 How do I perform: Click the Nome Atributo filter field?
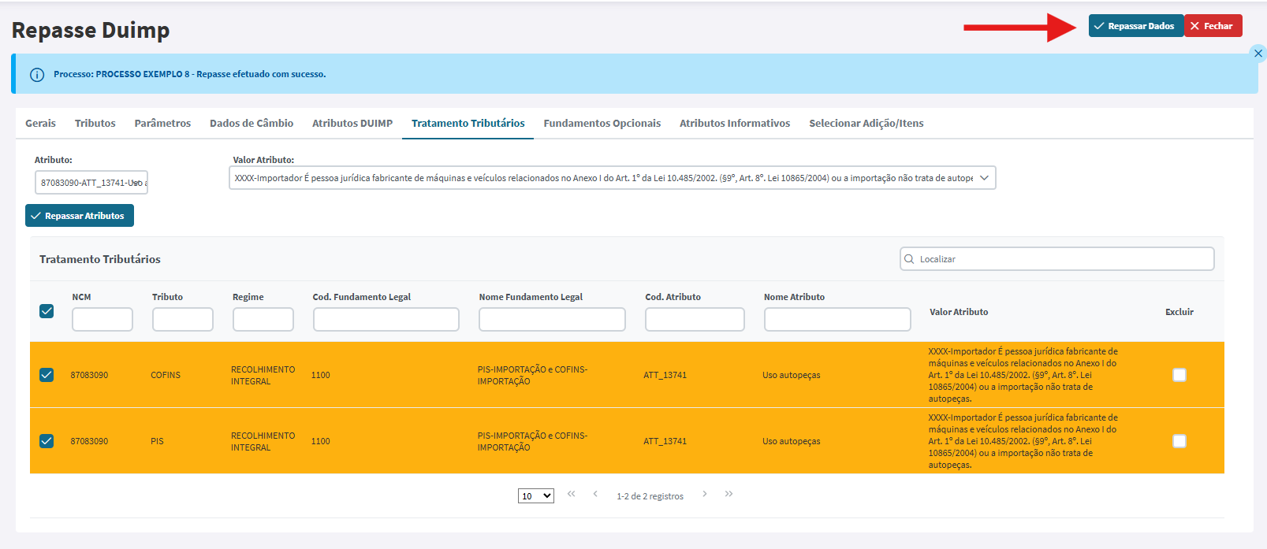[x=837, y=320]
